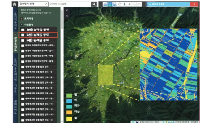200x123 pixels.
Task: Switch to the 토지이용규제지역·지구도 vertical tab
Action: pyautogui.click(x=15, y=75)
